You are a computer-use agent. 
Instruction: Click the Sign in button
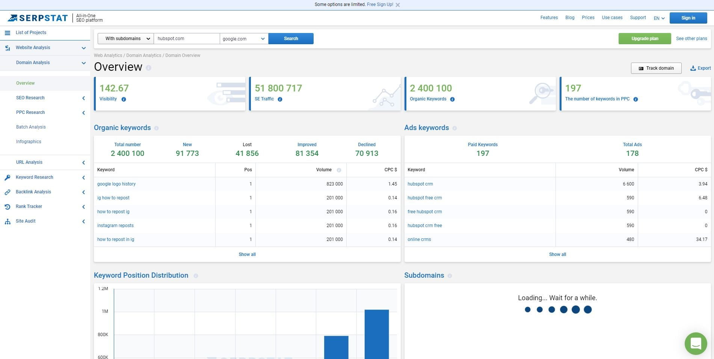pos(688,18)
